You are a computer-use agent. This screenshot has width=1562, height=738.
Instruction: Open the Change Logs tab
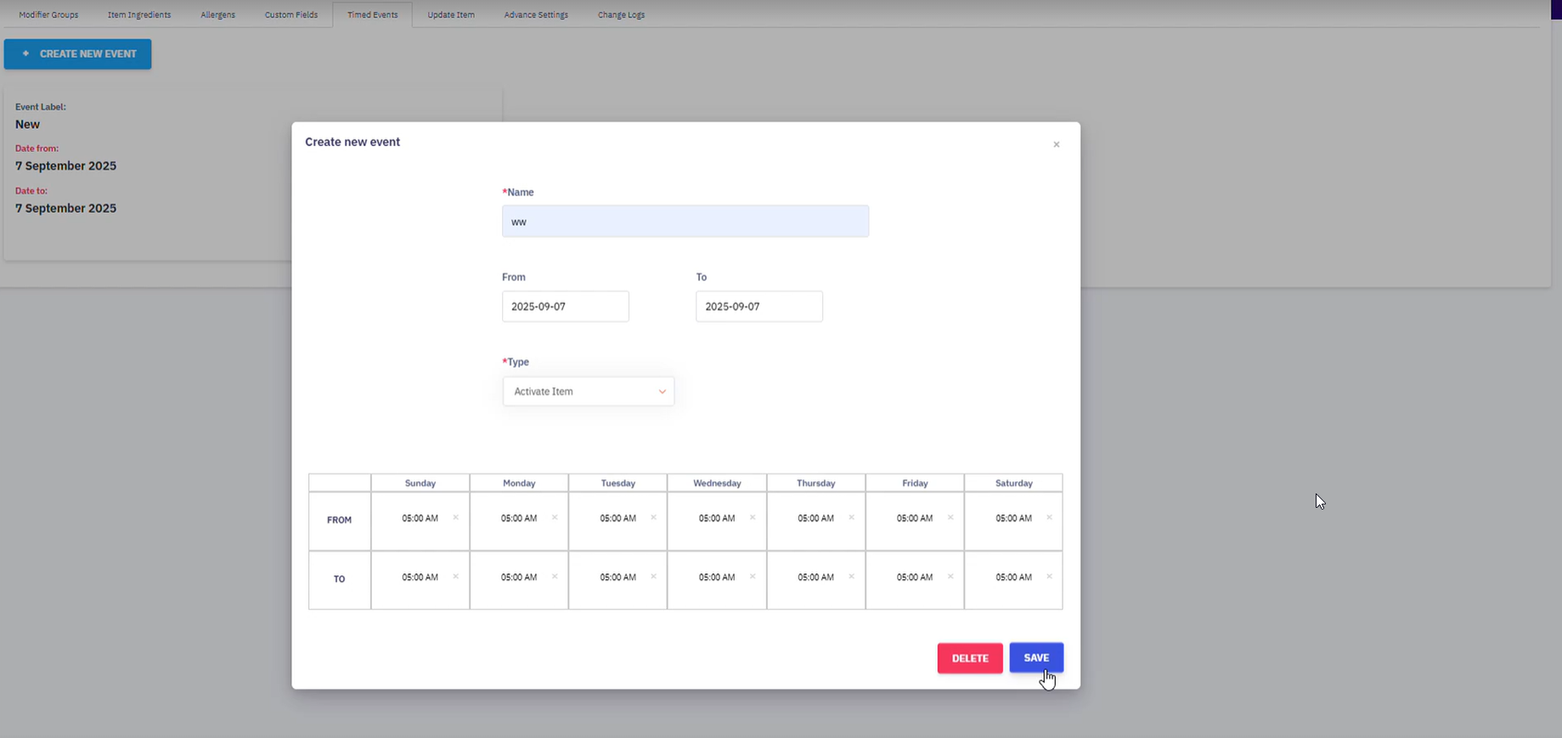621,14
